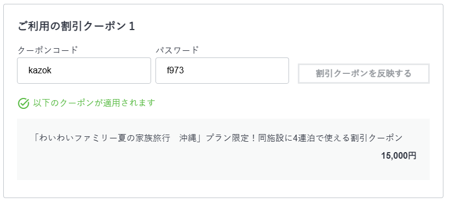Click the ご利用の割引クーポン 1 heading
The image size is (450, 203).
click(76, 26)
